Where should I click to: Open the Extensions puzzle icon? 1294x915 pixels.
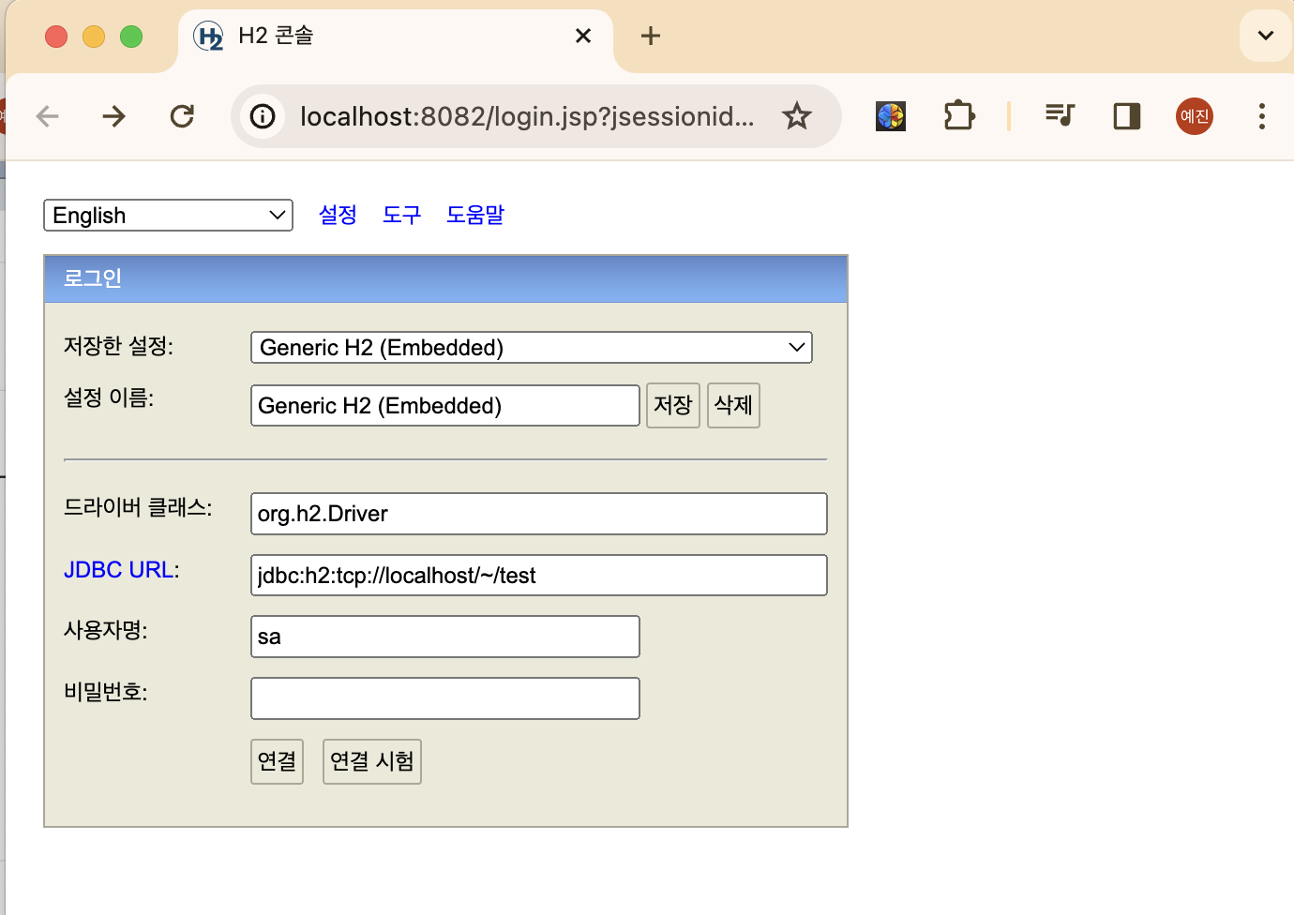click(959, 116)
